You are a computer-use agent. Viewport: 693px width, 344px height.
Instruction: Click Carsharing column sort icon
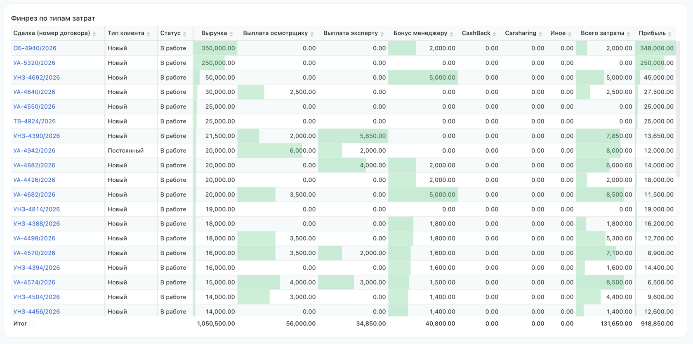[x=540, y=34]
